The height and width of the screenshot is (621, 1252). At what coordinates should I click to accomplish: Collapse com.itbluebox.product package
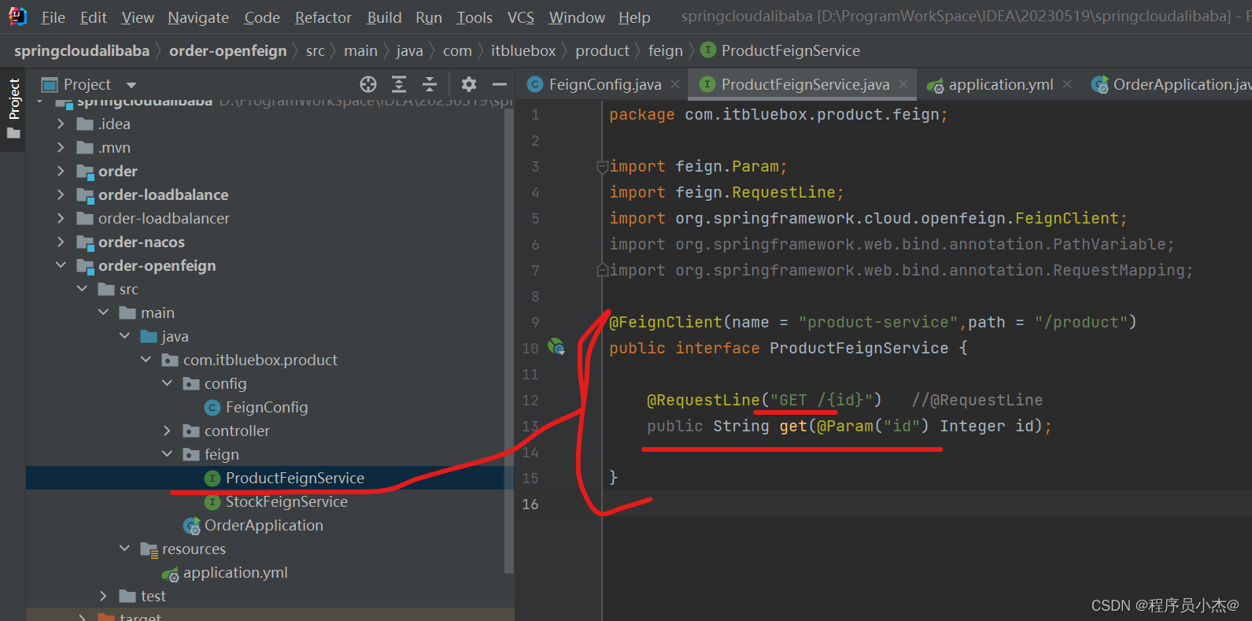tap(146, 360)
